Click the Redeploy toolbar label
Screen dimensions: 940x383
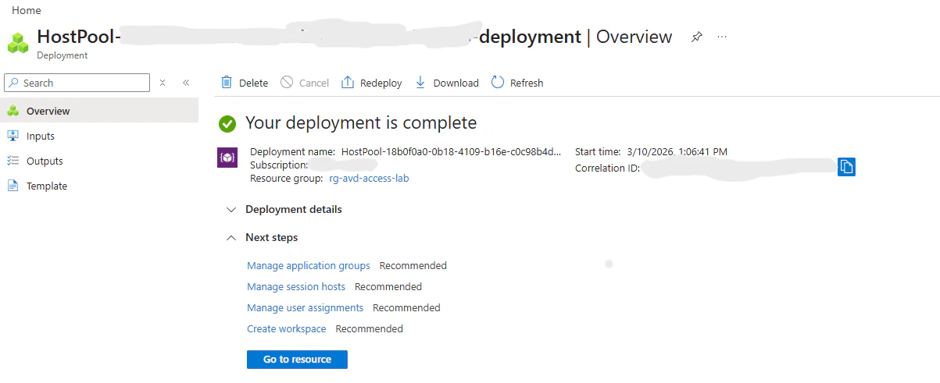[381, 83]
